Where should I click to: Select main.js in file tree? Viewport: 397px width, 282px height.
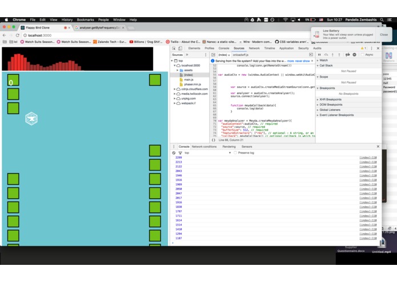[189, 80]
